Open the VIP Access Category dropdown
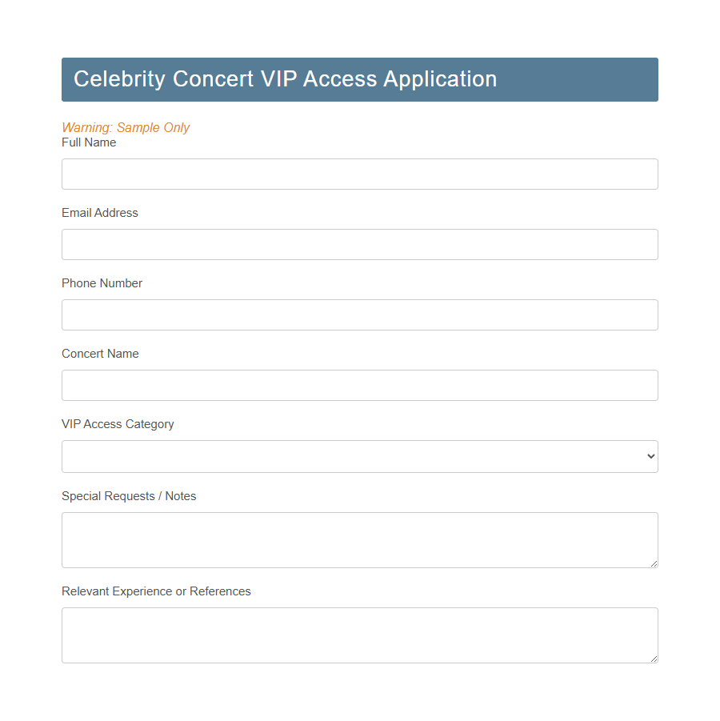Screen dimensions: 720x721 [x=360, y=456]
